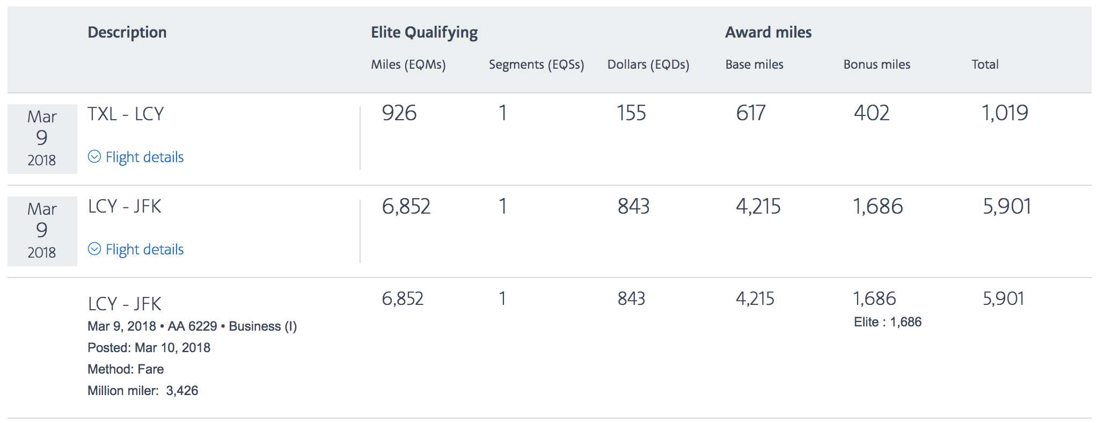Click the Elite : 1,686 bonus breakdown
This screenshot has width=1097, height=423.
[887, 322]
